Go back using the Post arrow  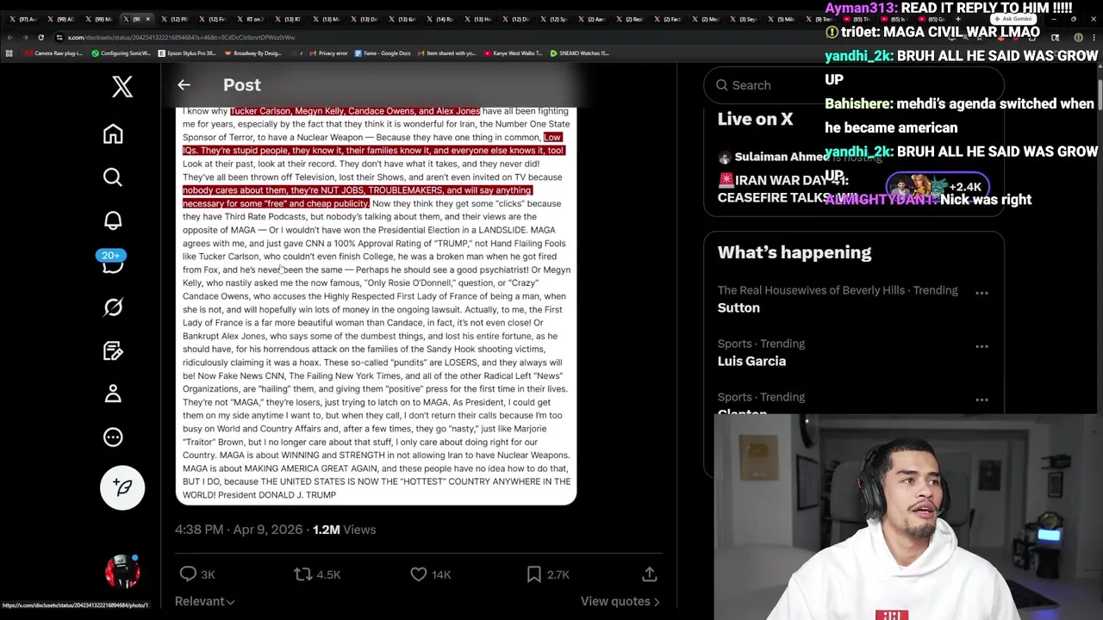click(x=184, y=84)
